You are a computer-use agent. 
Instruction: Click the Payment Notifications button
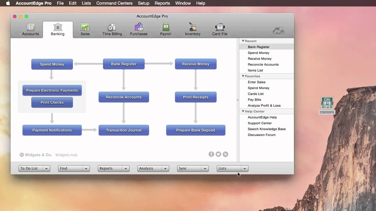click(52, 130)
